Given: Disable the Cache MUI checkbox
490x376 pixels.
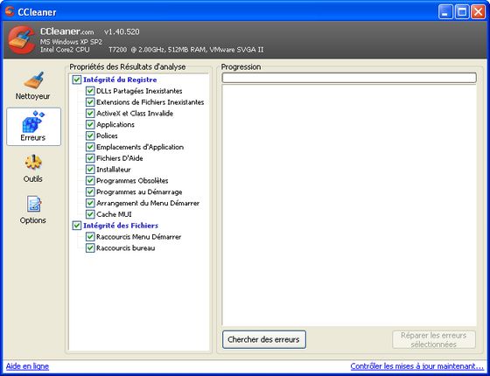Looking at the screenshot, I should click(90, 214).
